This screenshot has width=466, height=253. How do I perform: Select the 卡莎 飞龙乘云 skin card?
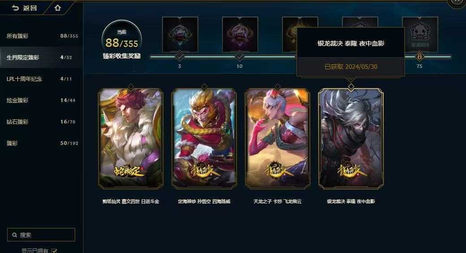[278, 139]
